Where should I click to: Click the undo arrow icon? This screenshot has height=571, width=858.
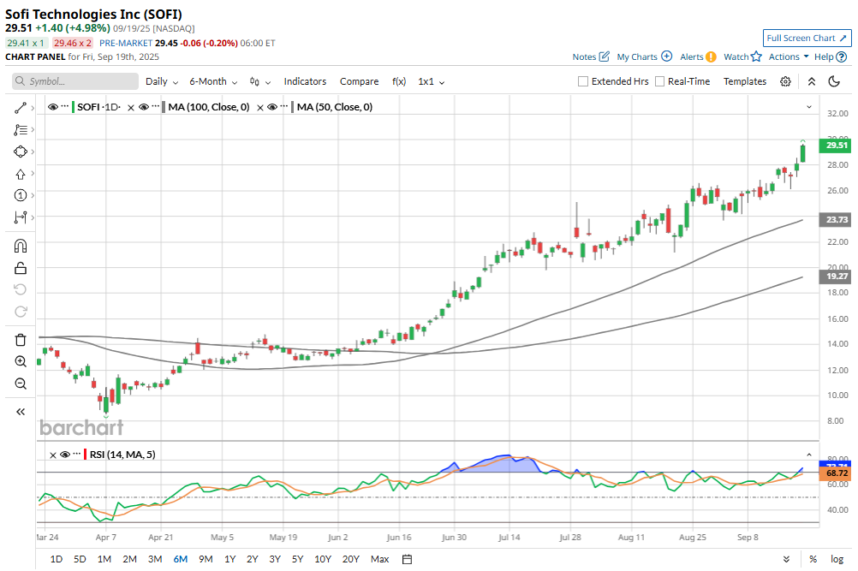point(21,289)
